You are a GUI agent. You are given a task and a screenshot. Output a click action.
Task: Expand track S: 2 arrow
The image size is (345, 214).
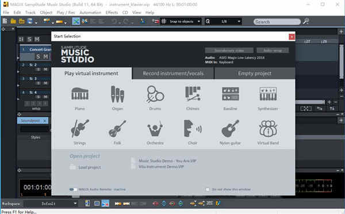click(x=18, y=72)
